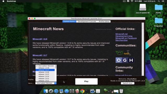Click the Official links heading
167x94 pixels.
tap(125, 29)
